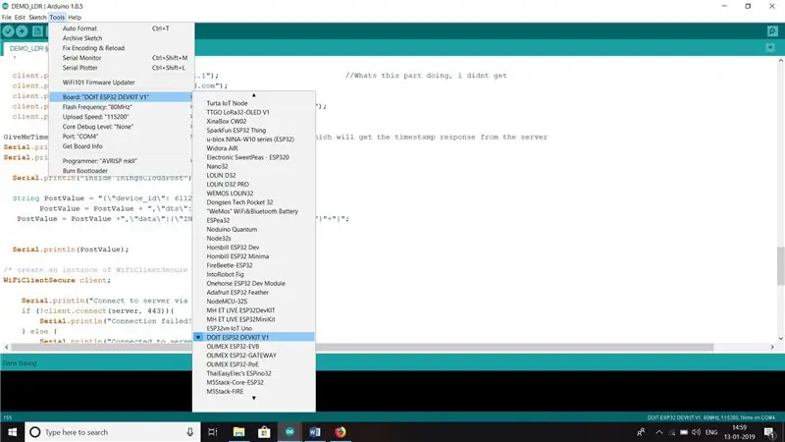The width and height of the screenshot is (785, 442).
Task: Open Task View on taskbar
Action: pyautogui.click(x=213, y=432)
